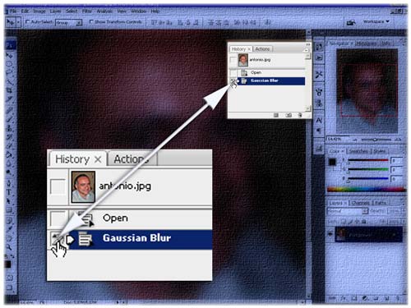Screen dimensions: 411x308
Task: Enable Show Transform Controls checkbox
Action: 91,21
